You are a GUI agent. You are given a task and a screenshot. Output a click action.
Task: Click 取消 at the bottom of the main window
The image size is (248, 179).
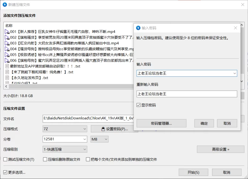(227, 172)
